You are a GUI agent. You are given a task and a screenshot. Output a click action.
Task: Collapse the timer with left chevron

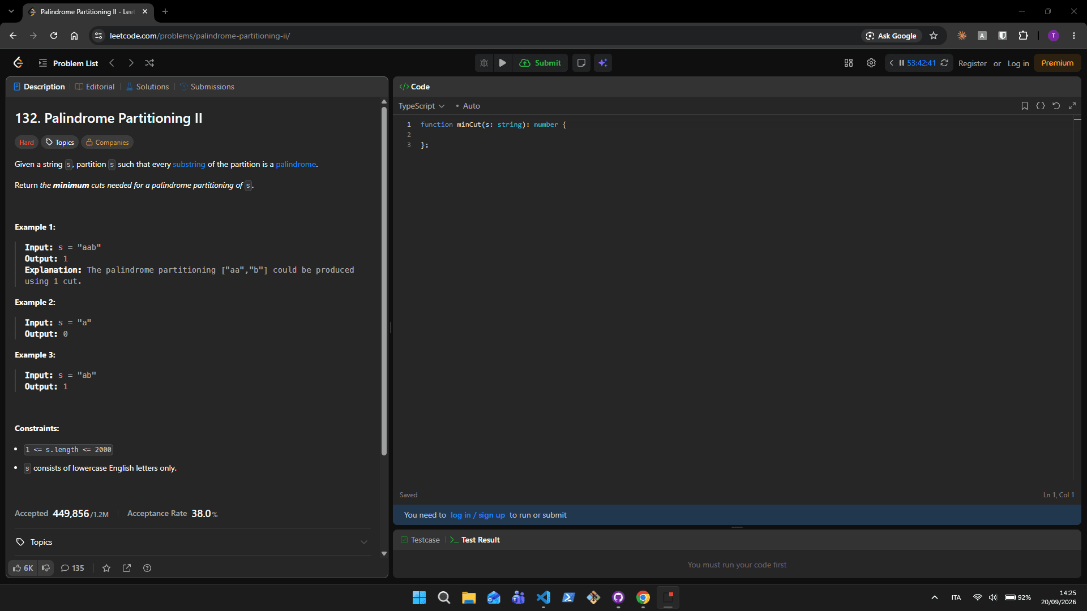[892, 63]
